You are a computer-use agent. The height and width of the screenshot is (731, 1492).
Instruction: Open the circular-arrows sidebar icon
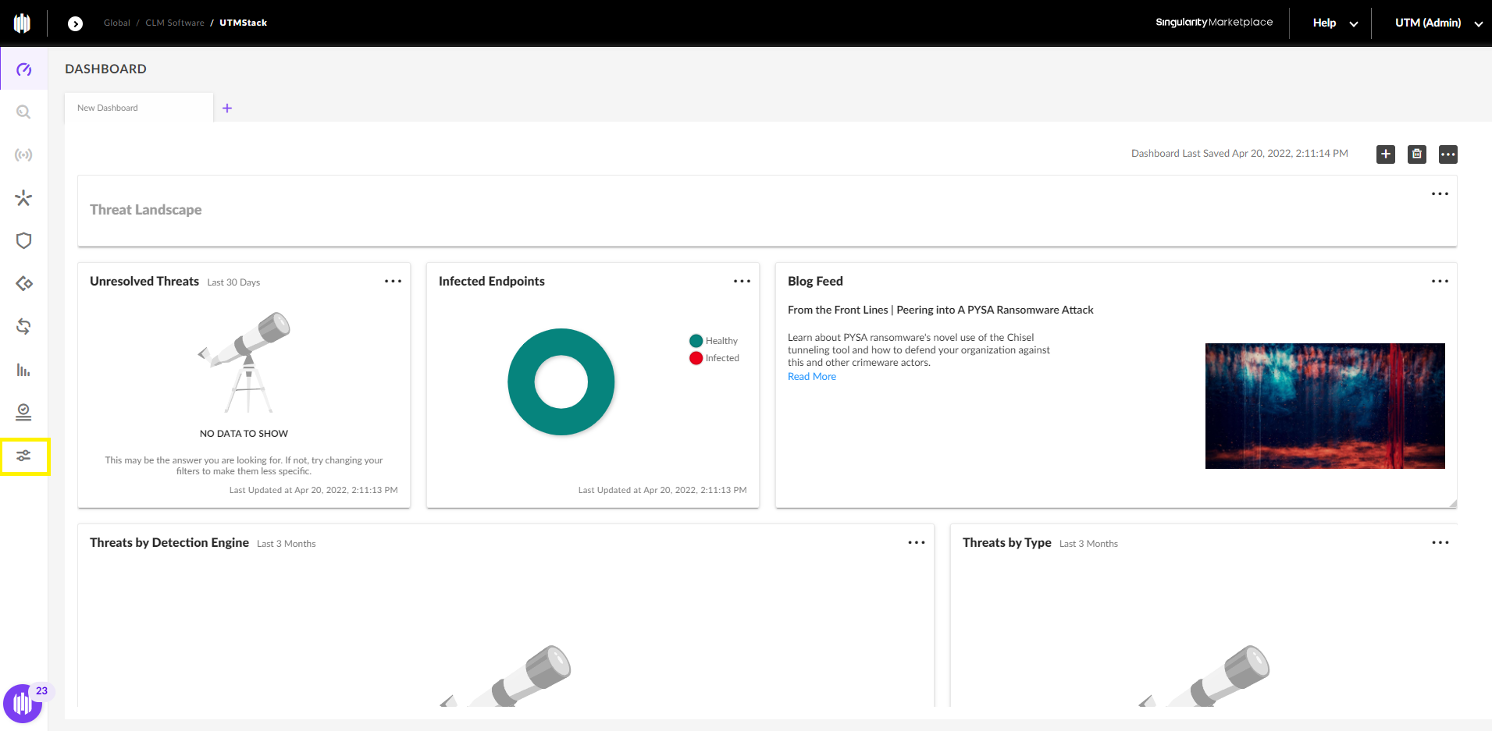(23, 326)
